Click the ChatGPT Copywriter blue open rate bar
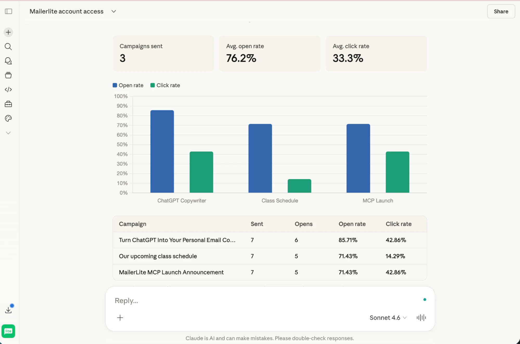520x344 pixels. tap(162, 151)
